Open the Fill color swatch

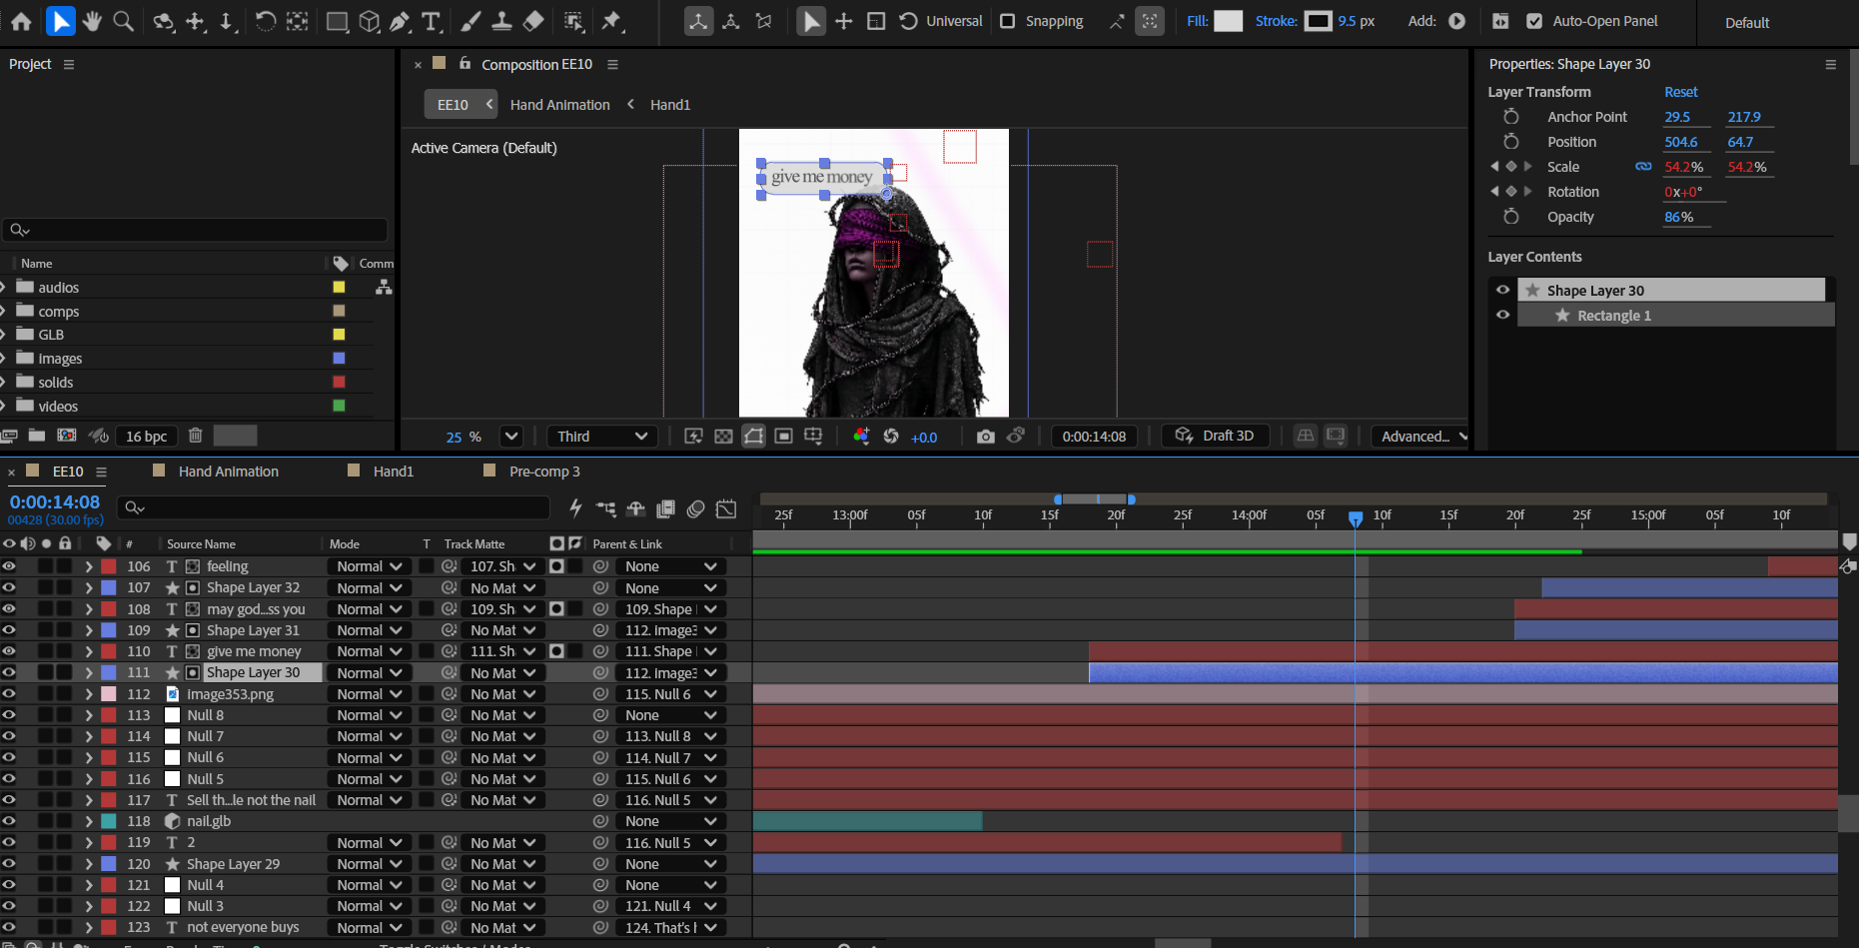click(x=1228, y=21)
